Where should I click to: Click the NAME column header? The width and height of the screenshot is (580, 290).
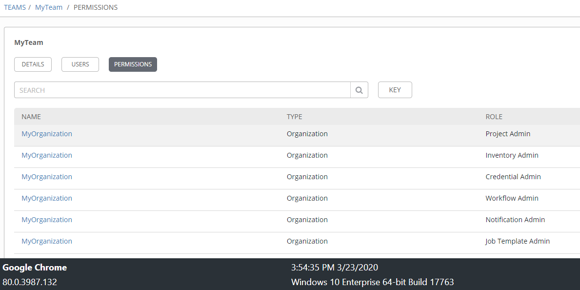pyautogui.click(x=31, y=117)
